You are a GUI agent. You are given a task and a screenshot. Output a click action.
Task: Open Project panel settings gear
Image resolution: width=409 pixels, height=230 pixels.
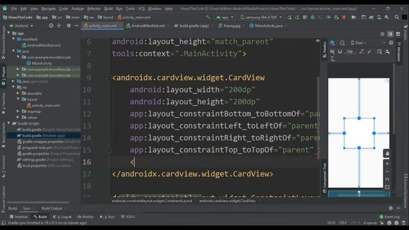pos(68,26)
